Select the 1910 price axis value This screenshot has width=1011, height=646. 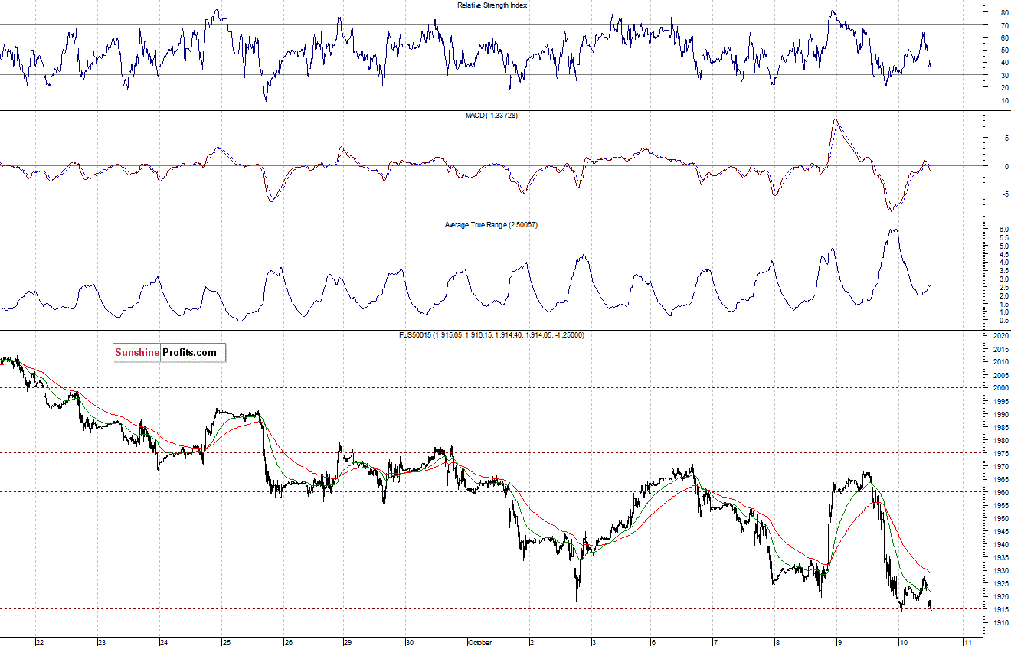(x=1000, y=623)
